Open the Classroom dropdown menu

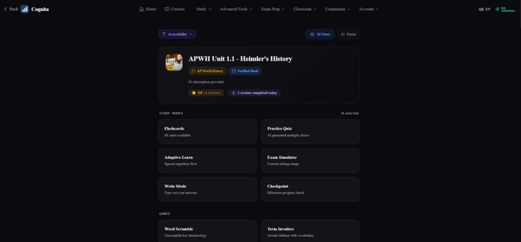click(304, 9)
